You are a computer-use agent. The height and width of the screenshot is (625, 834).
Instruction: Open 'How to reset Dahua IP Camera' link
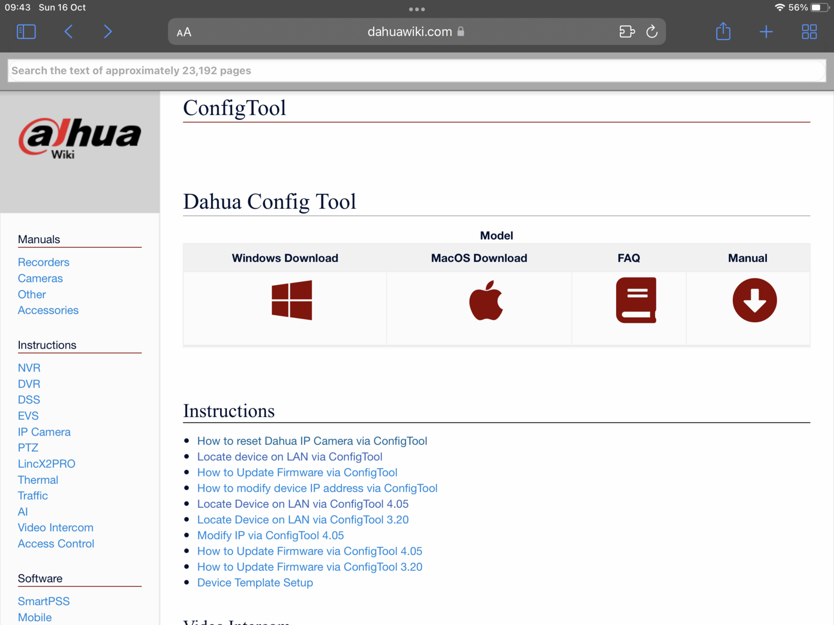(x=312, y=441)
